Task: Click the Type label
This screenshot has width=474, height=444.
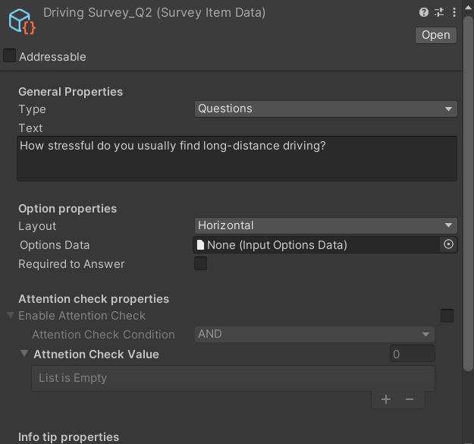Action: [32, 109]
